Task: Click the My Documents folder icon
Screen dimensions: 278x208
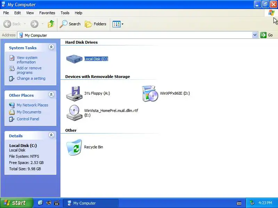Action: [12, 112]
